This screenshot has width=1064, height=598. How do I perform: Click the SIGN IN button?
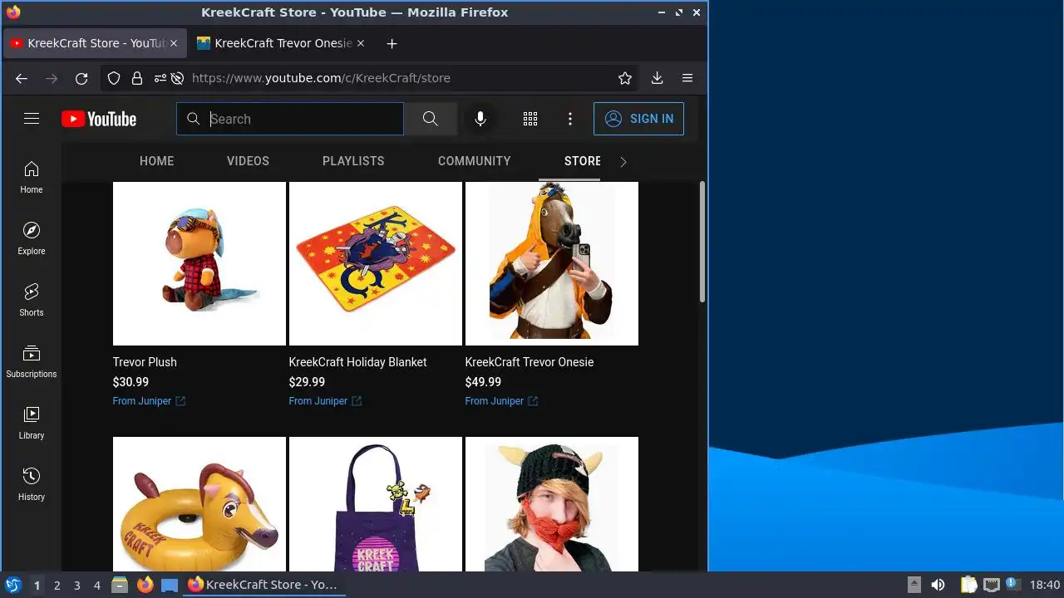(638, 119)
